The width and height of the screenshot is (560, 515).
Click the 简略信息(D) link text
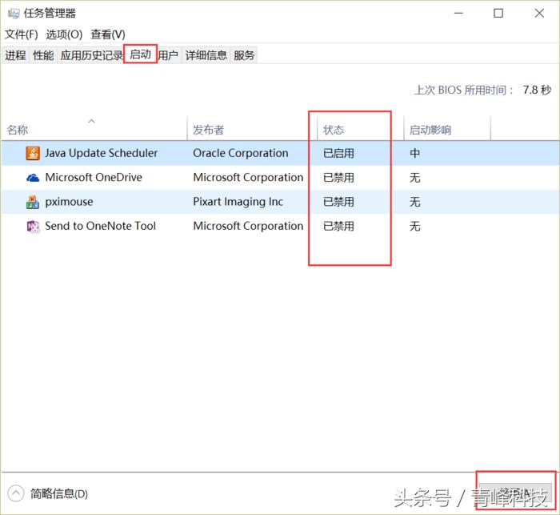59,494
